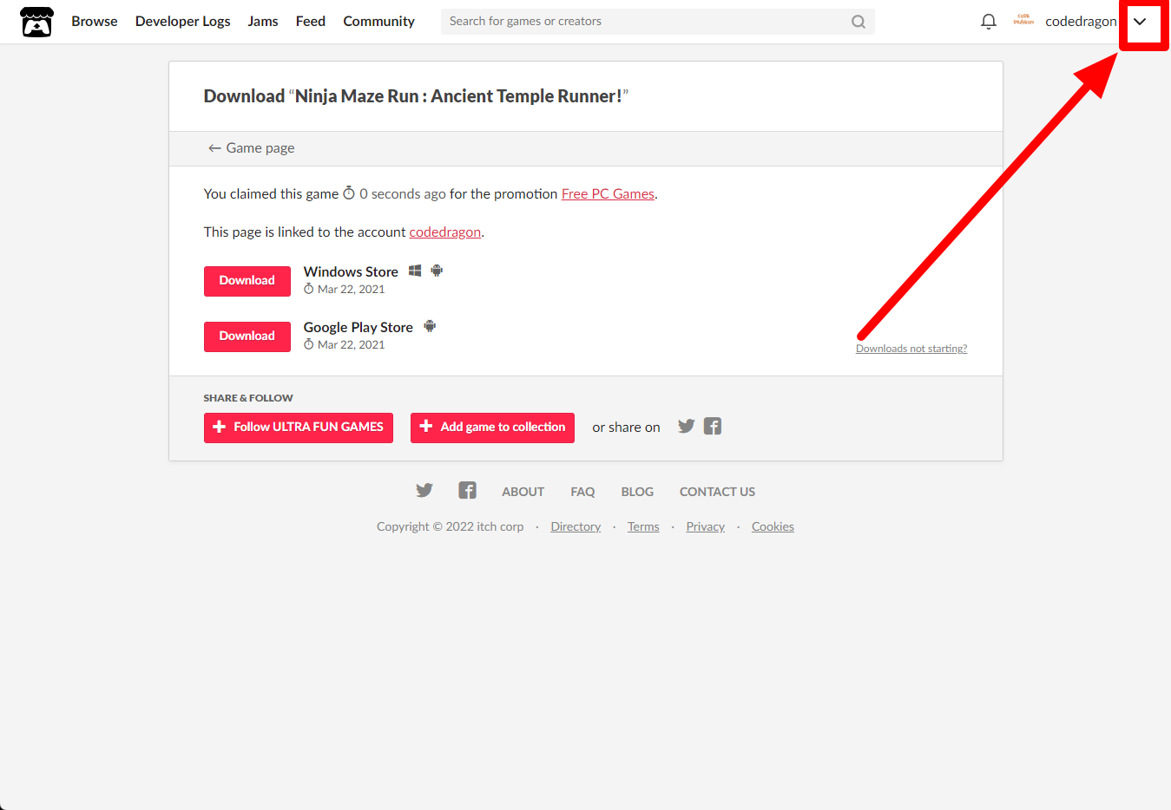Viewport: 1171px width, 810px height.
Task: Click the Windows platform icon beside Windows Store
Action: coord(415,271)
